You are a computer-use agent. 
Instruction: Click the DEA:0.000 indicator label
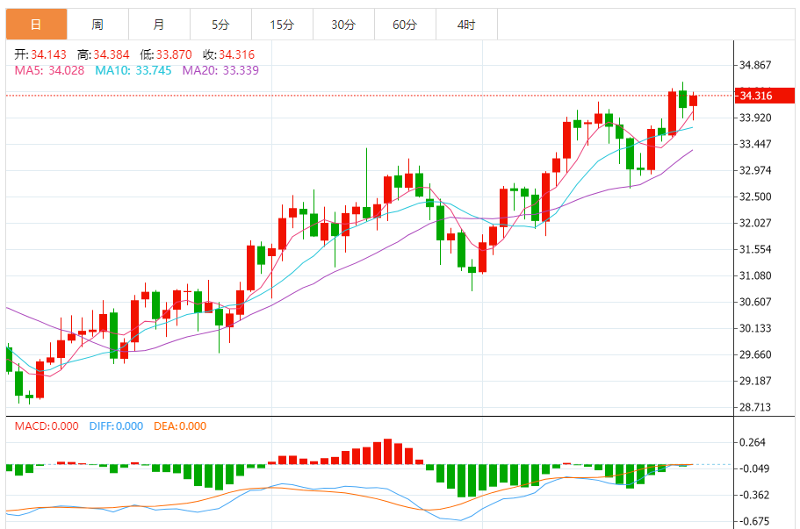(x=180, y=426)
